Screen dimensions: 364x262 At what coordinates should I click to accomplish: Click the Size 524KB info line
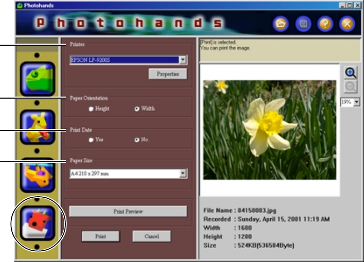click(249, 246)
